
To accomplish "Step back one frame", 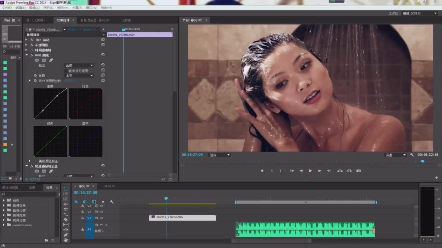I will click(301, 171).
